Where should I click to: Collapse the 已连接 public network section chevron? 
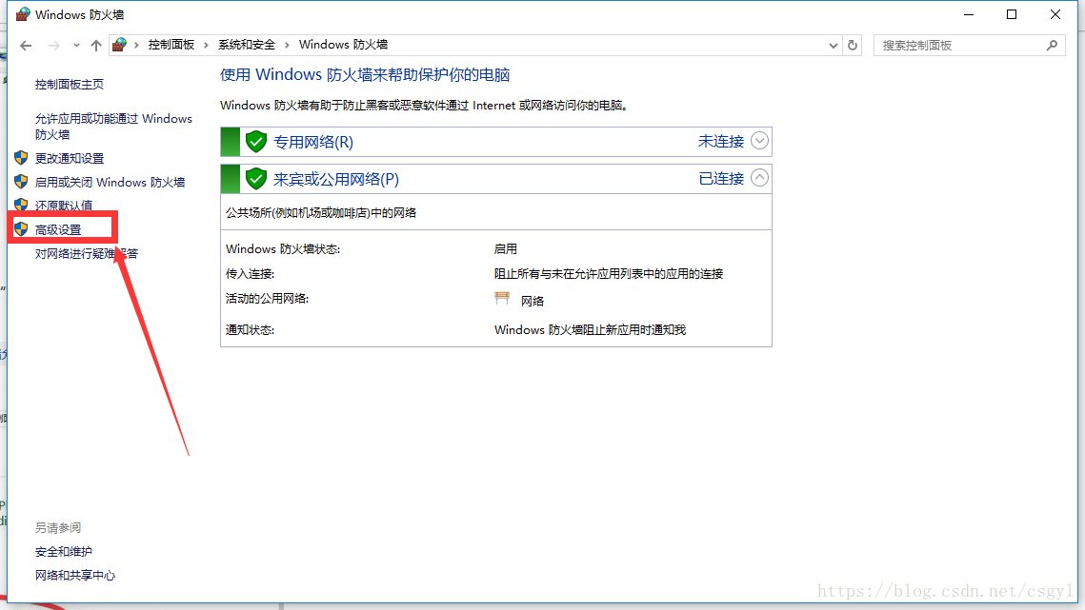(x=759, y=179)
